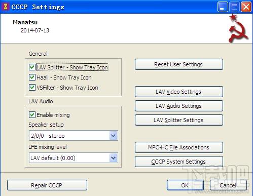This screenshot has width=253, height=196.
Task: Toggle Haali - Show Tray Icon checkbox
Action: pos(32,77)
